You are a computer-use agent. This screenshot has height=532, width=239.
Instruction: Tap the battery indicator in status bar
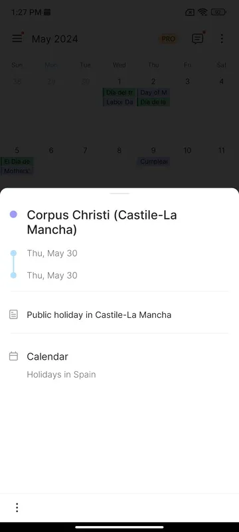point(218,12)
